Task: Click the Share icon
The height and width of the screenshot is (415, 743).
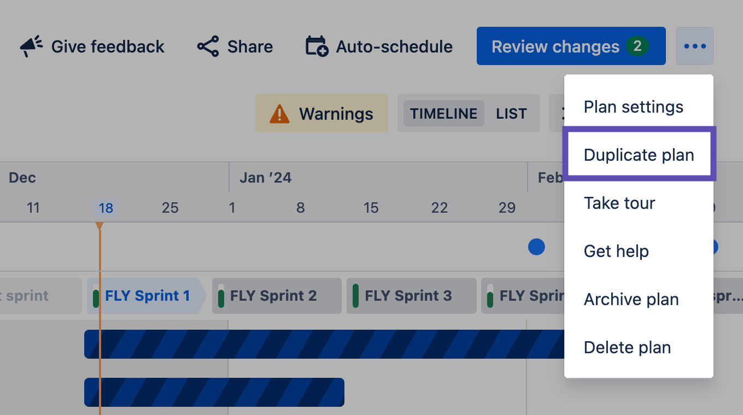Action: pyautogui.click(x=208, y=46)
